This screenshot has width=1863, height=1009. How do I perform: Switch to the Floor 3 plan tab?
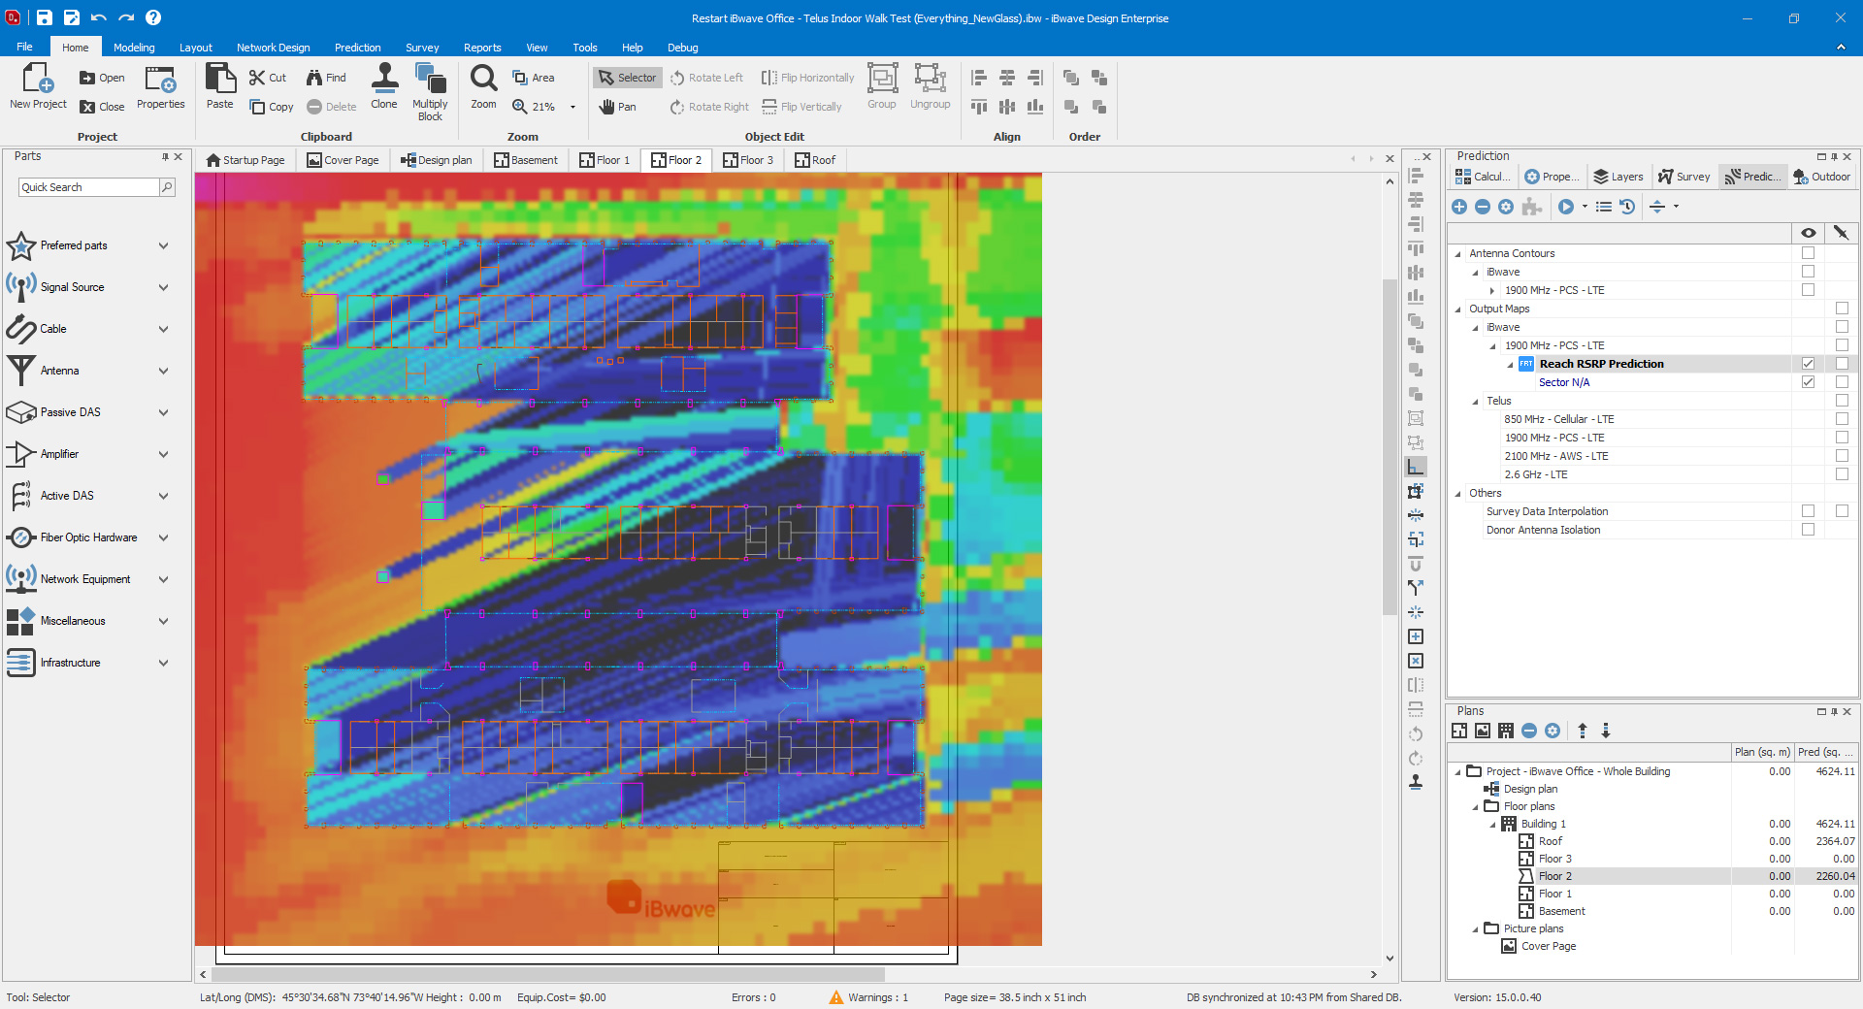coord(748,160)
